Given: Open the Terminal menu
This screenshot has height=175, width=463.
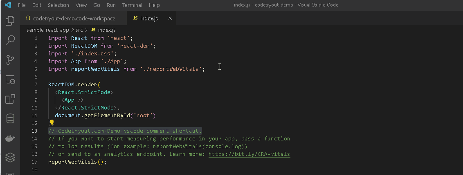Looking at the screenshot, I should point(132,5).
